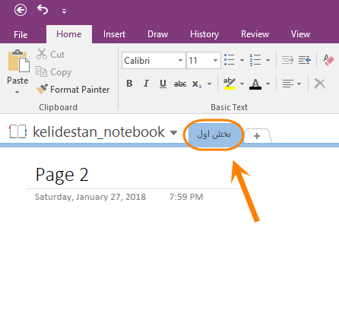Click the notebook book icon
The width and height of the screenshot is (339, 310).
[17, 131]
